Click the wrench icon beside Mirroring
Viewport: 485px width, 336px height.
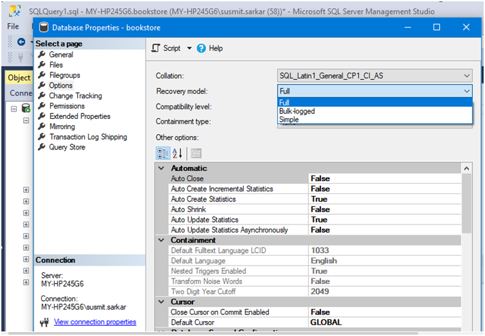42,126
